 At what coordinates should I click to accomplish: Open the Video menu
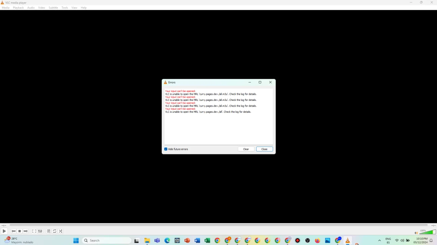pyautogui.click(x=42, y=7)
